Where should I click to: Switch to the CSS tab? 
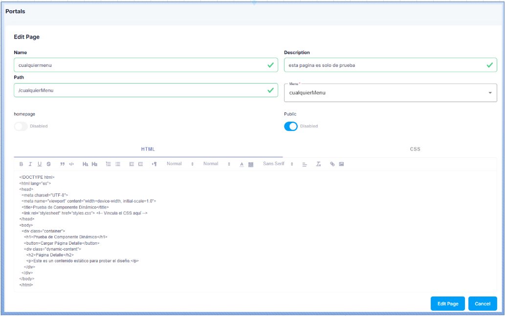[415, 149]
